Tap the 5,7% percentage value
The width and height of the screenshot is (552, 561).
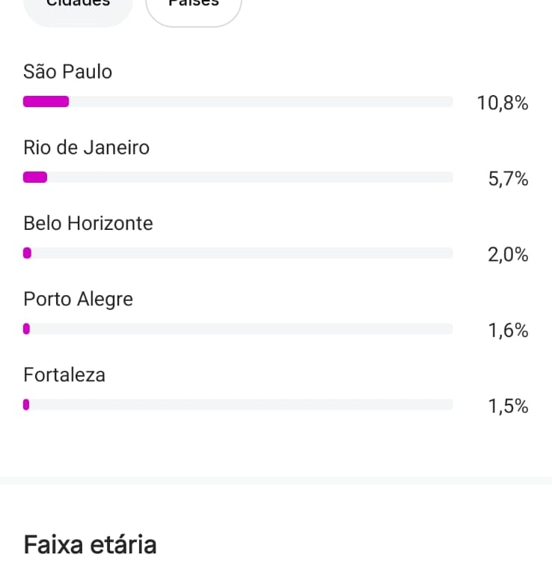[508, 179]
